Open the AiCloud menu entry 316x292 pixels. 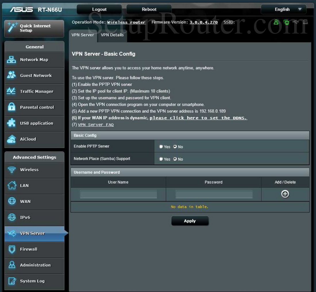[34, 139]
